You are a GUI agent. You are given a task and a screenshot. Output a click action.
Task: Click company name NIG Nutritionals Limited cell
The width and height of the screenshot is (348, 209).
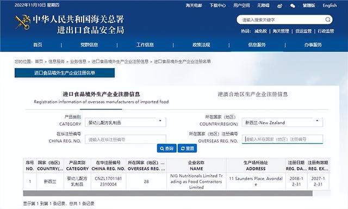point(196,181)
